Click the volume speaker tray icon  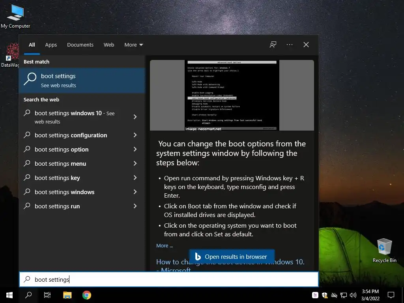point(353,295)
